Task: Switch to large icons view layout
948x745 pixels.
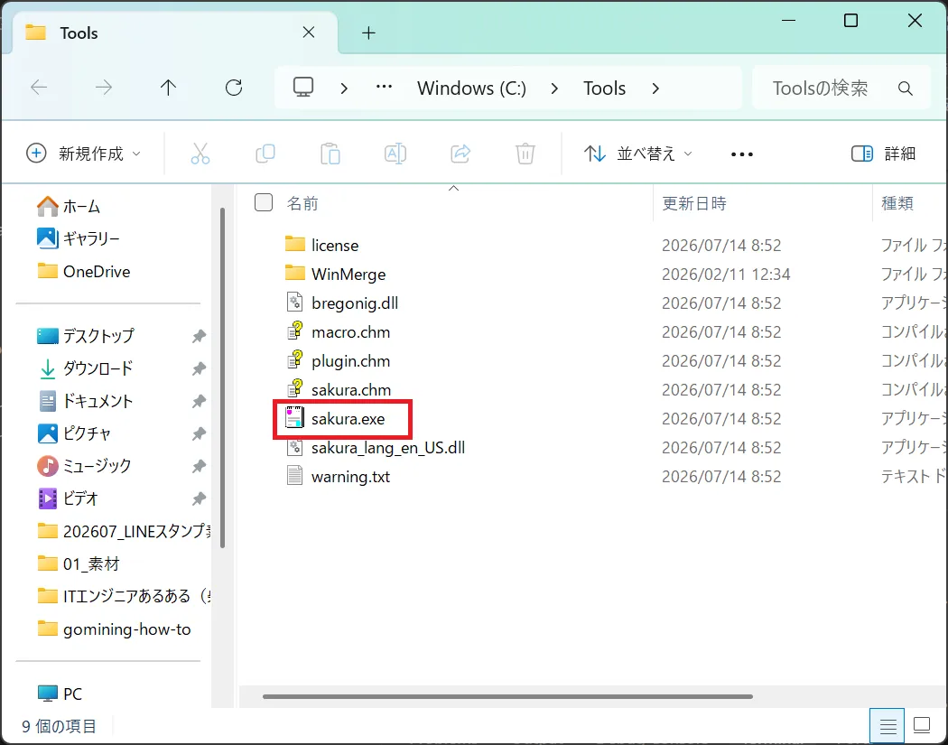Action: click(922, 726)
